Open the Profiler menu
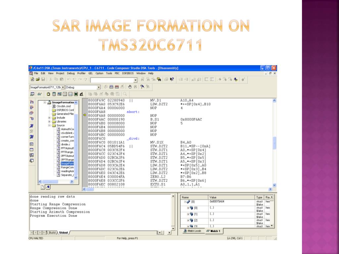 point(81,73)
